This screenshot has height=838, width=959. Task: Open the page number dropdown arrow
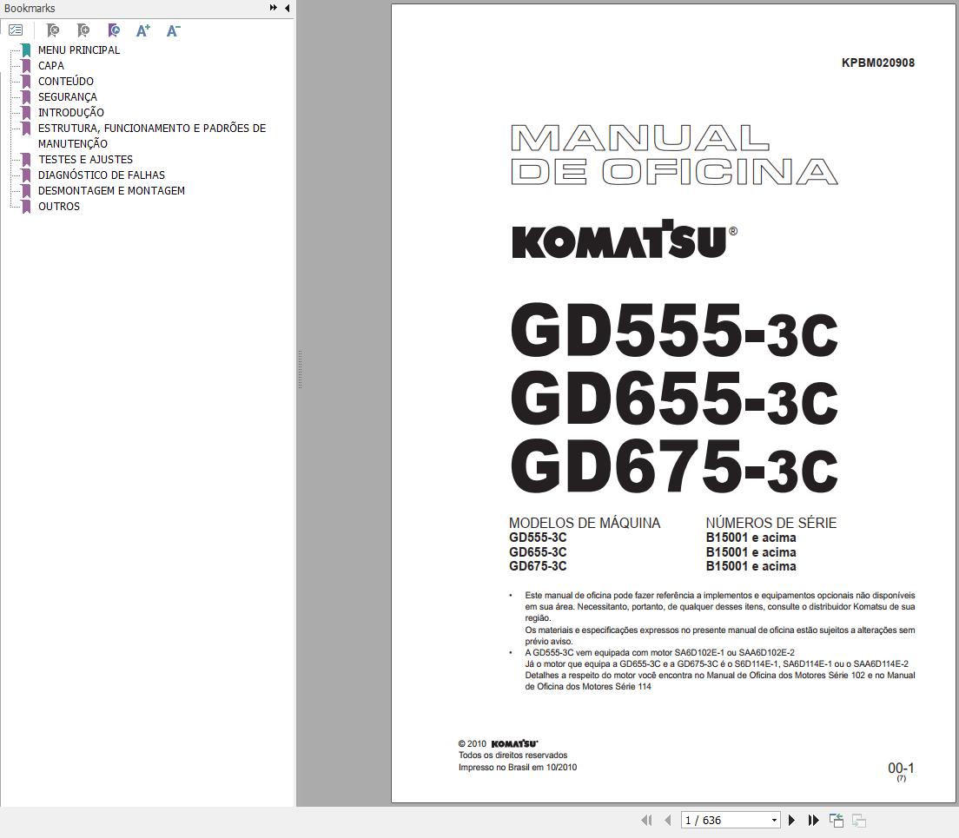point(774,821)
